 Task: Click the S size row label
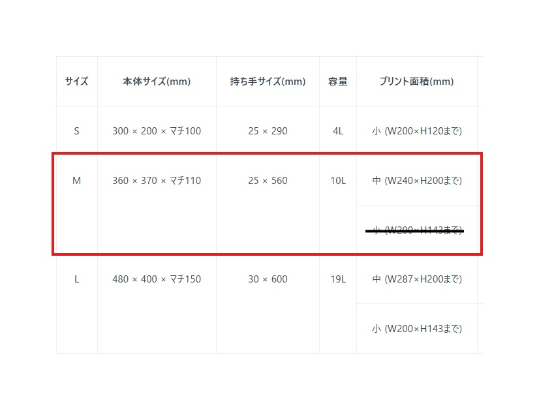point(76,130)
